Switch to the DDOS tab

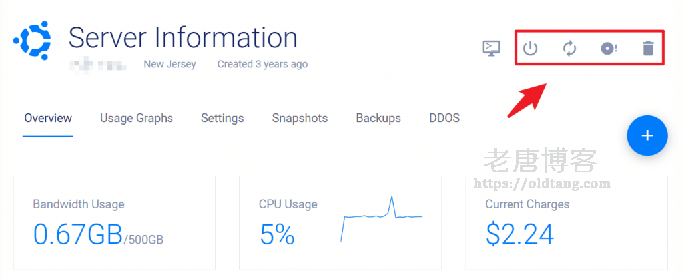click(444, 118)
